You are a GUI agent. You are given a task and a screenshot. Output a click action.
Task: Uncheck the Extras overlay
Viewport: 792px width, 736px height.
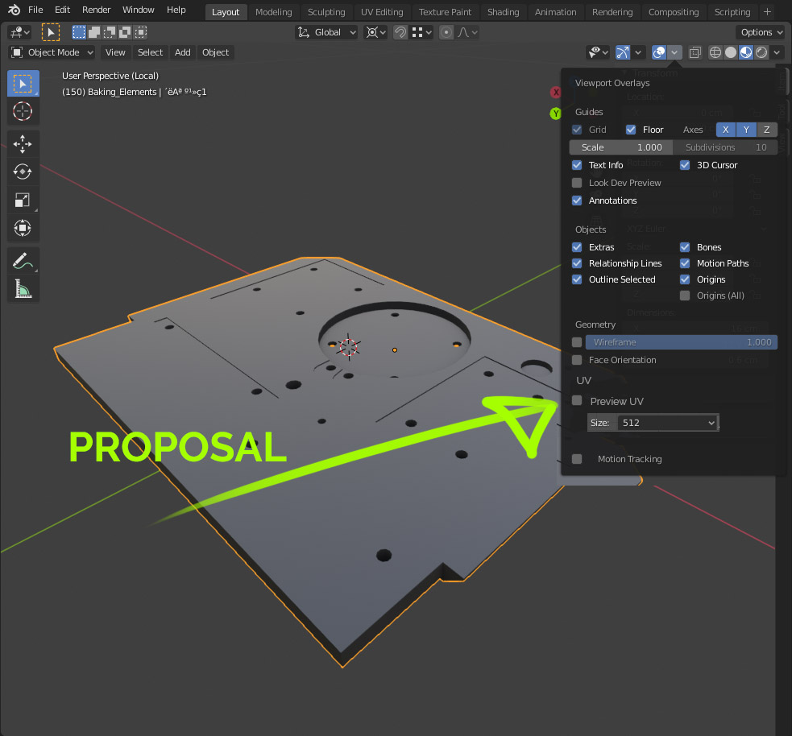[577, 247]
